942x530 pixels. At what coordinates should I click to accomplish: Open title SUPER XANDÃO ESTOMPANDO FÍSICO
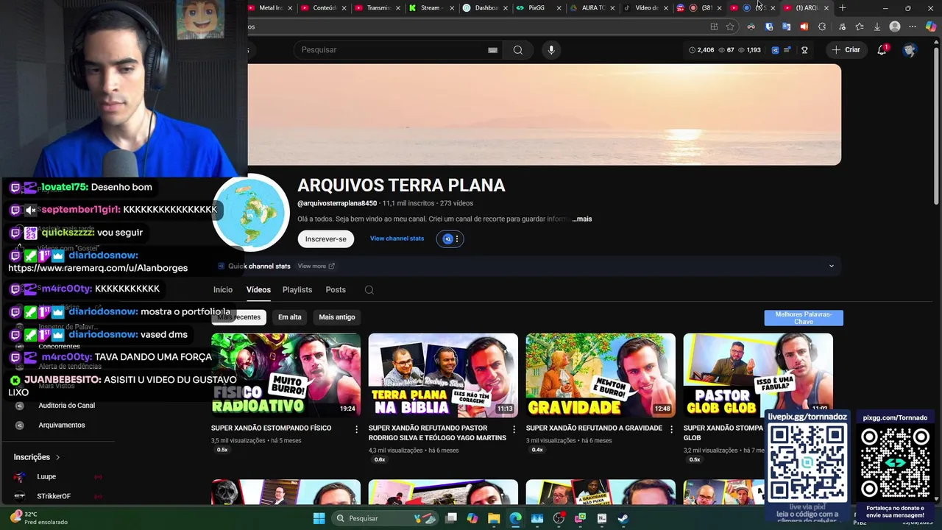click(x=272, y=428)
